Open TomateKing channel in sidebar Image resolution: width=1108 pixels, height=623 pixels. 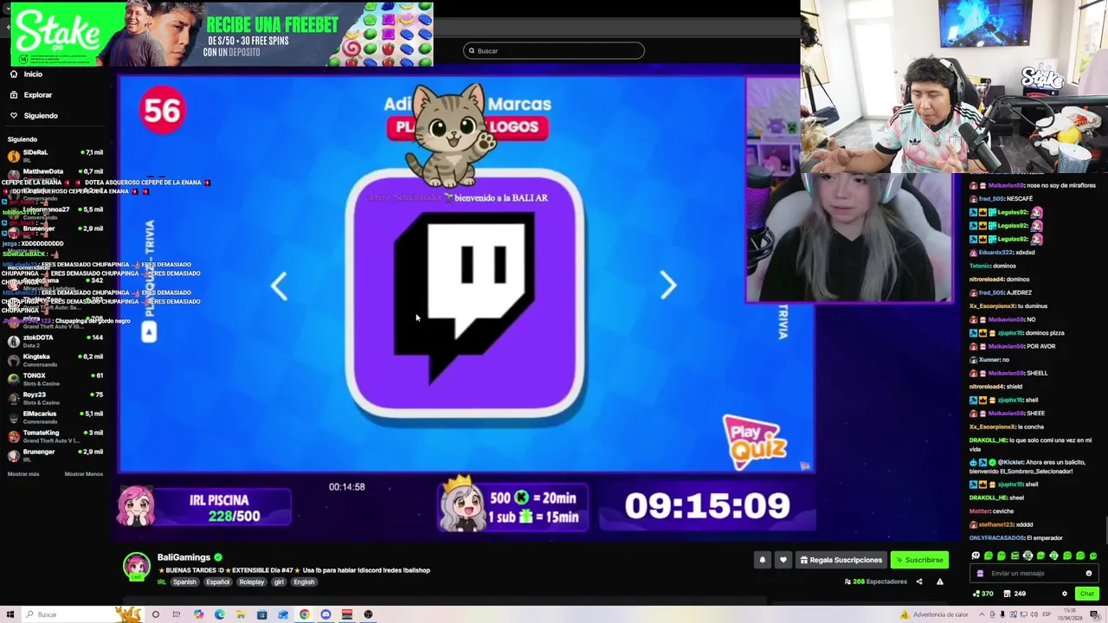coord(54,436)
